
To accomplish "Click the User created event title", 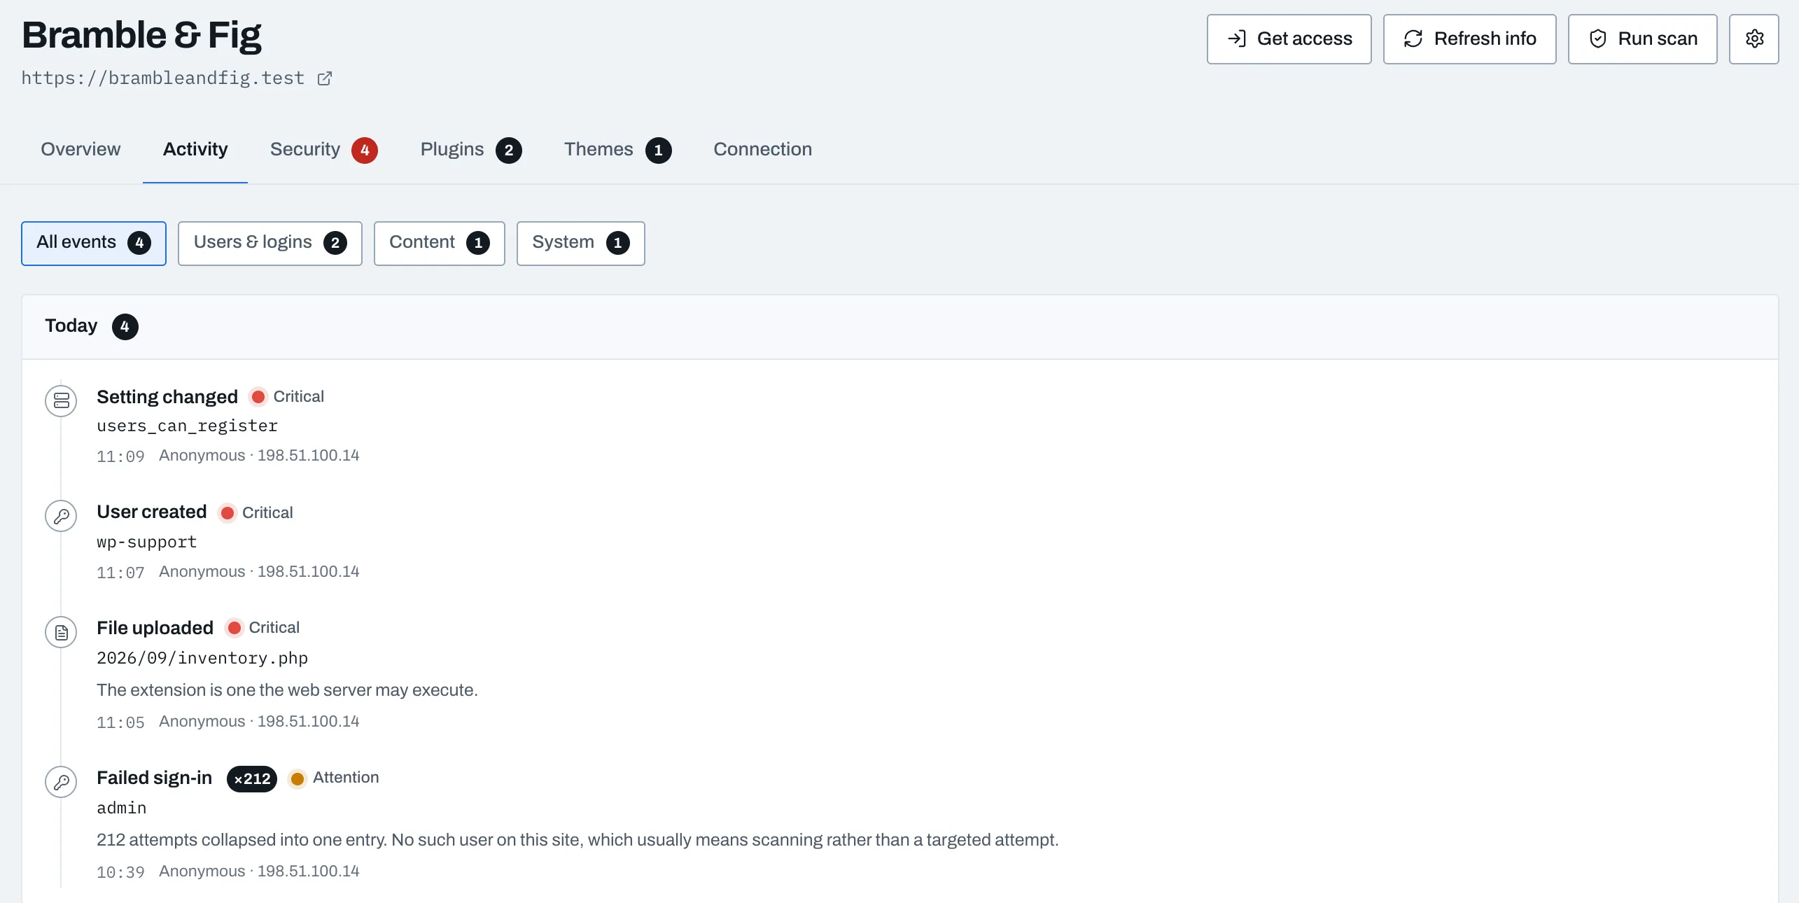I will coord(152,512).
